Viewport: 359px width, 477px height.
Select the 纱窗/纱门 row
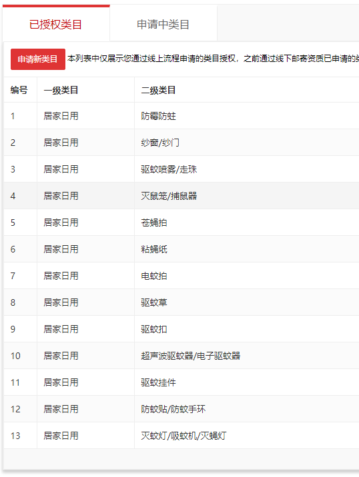click(182, 143)
